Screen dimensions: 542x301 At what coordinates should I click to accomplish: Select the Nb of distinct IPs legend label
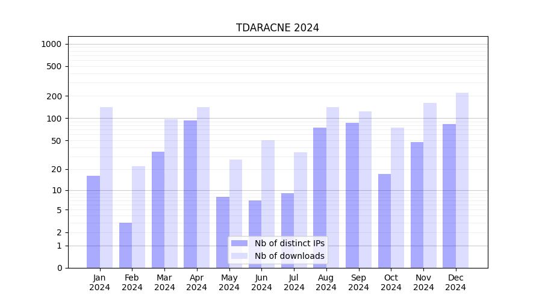point(289,243)
